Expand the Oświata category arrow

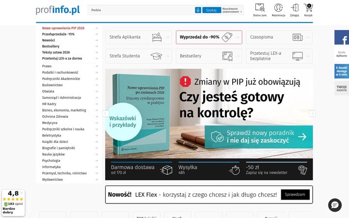tap(96, 91)
